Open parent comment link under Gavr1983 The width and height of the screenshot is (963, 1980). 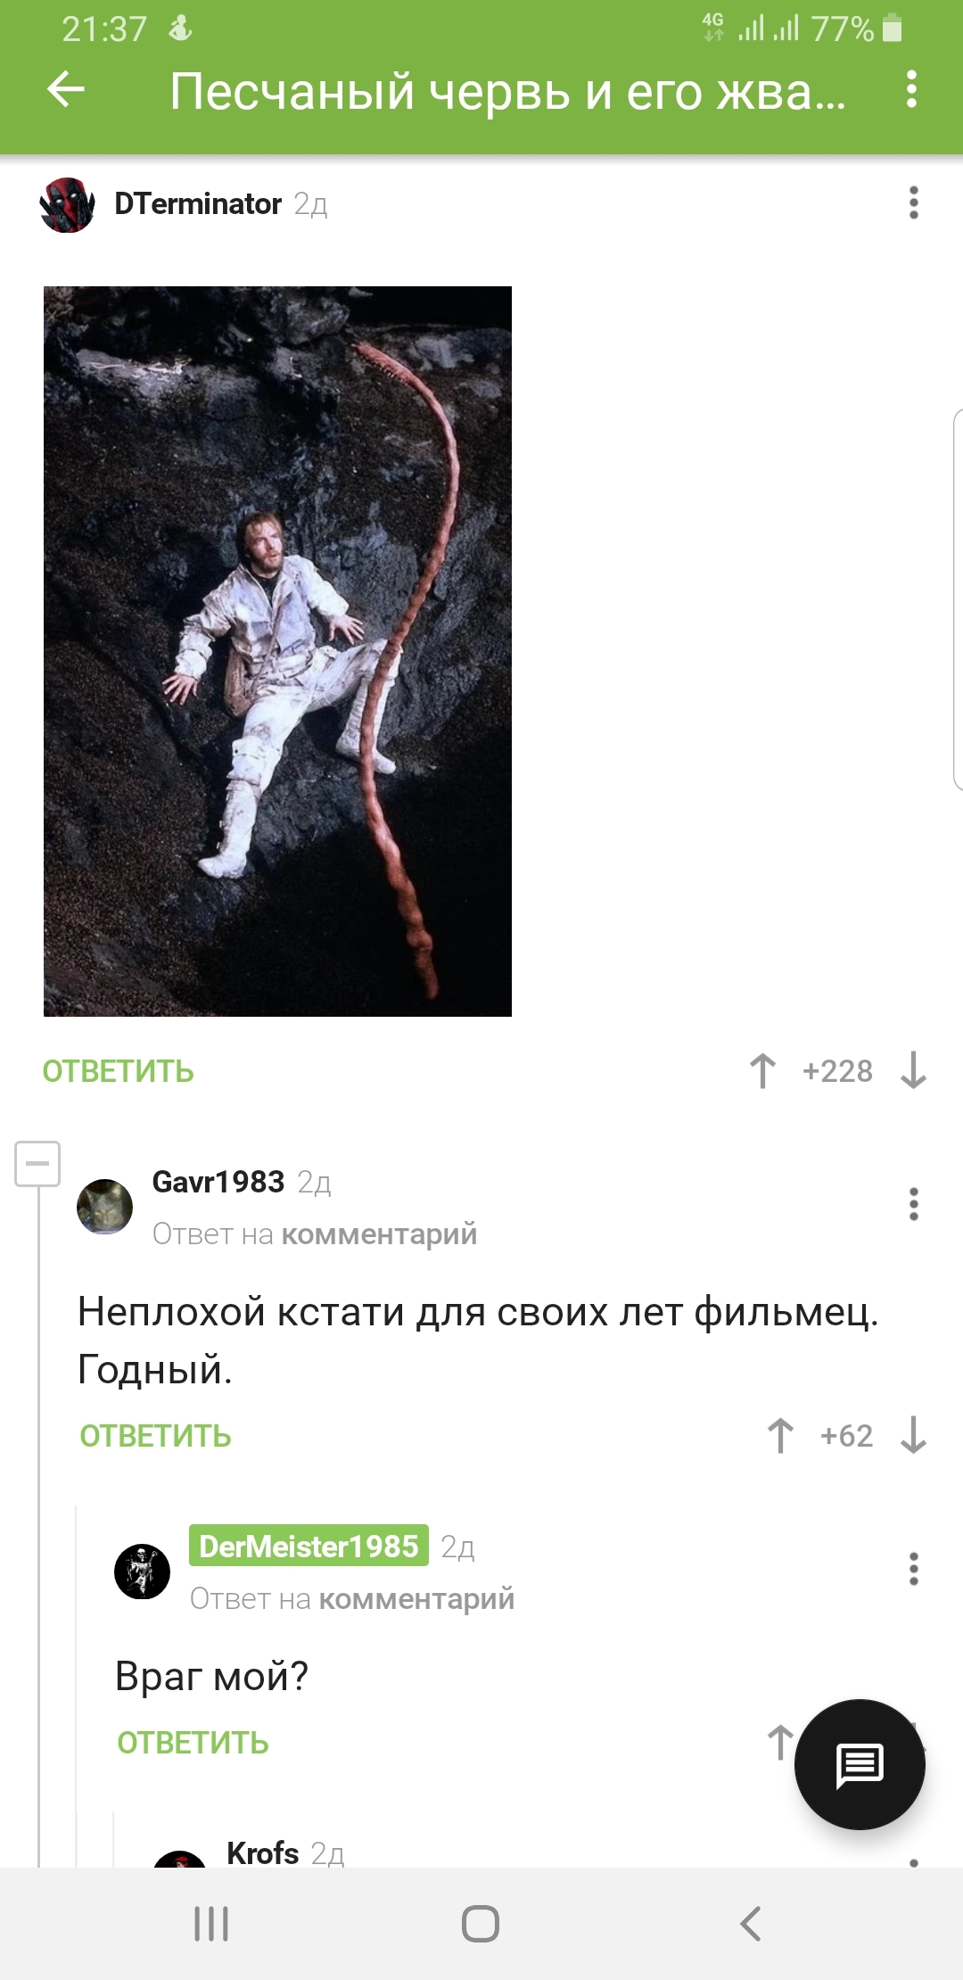[379, 1234]
